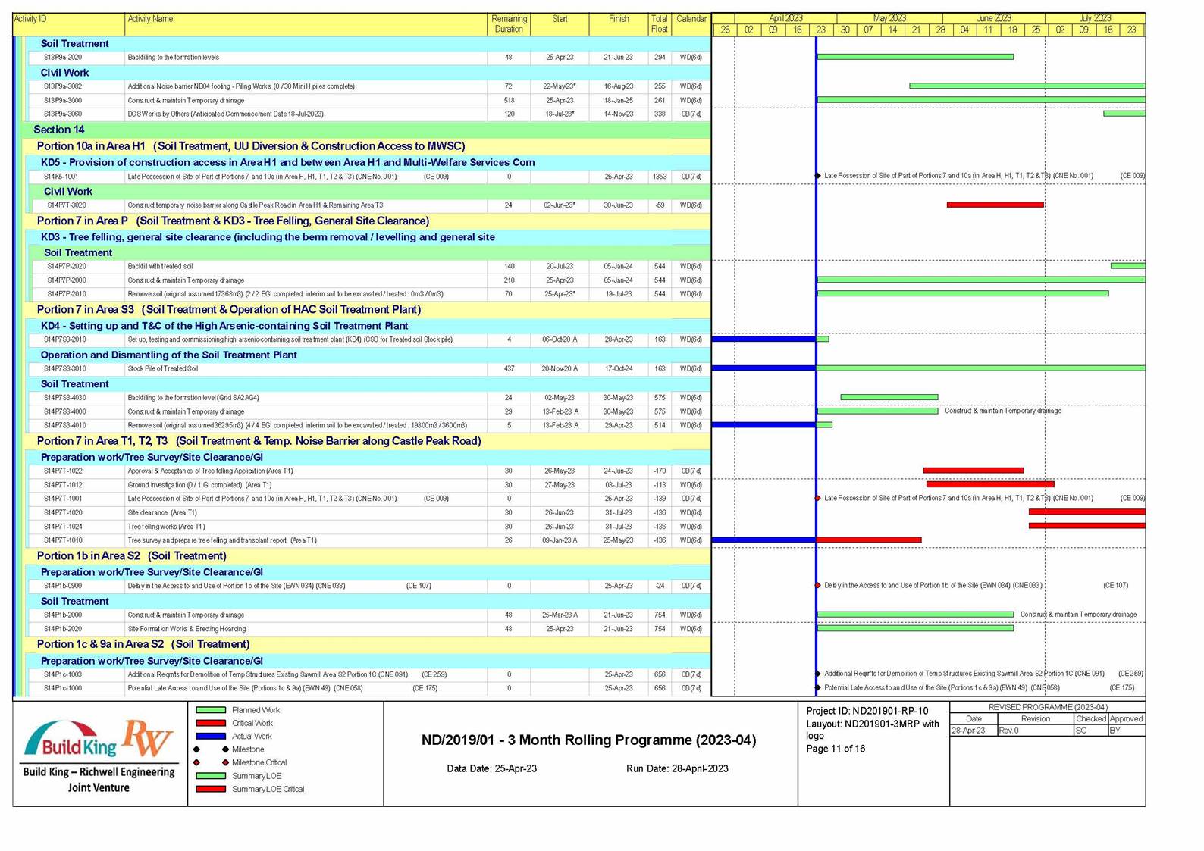Click activity ID S14P1c-1003
The height and width of the screenshot is (851, 1204).
(x=63, y=674)
